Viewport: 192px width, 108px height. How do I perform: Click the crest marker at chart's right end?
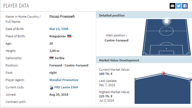(x=190, y=79)
